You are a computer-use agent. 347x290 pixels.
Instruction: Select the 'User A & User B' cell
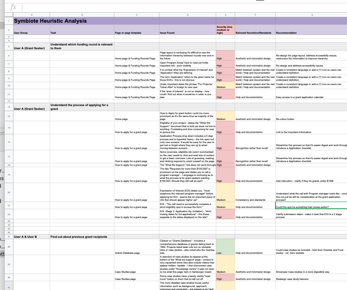tap(32, 237)
